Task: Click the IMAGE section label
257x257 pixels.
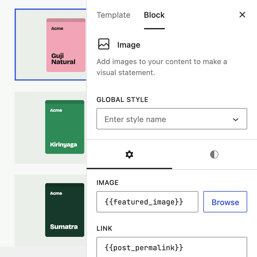Action: [x=107, y=183]
